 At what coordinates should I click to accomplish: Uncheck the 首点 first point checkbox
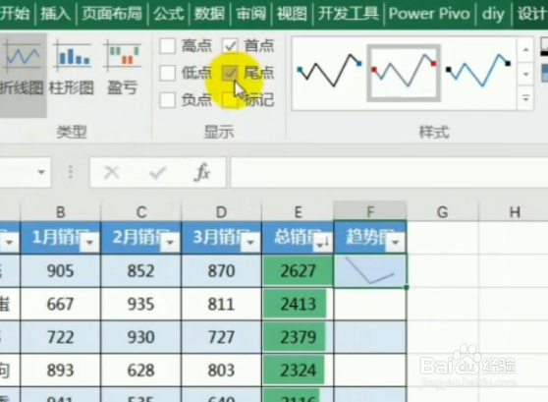coord(230,46)
